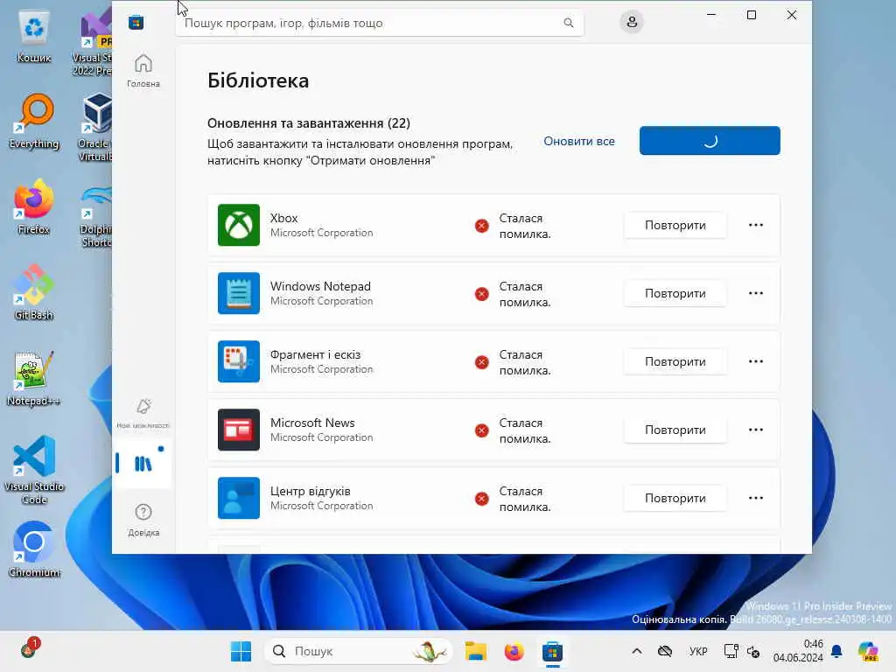
Task: Click the taskbar widgets icon with red badge
Action: pyautogui.click(x=30, y=648)
